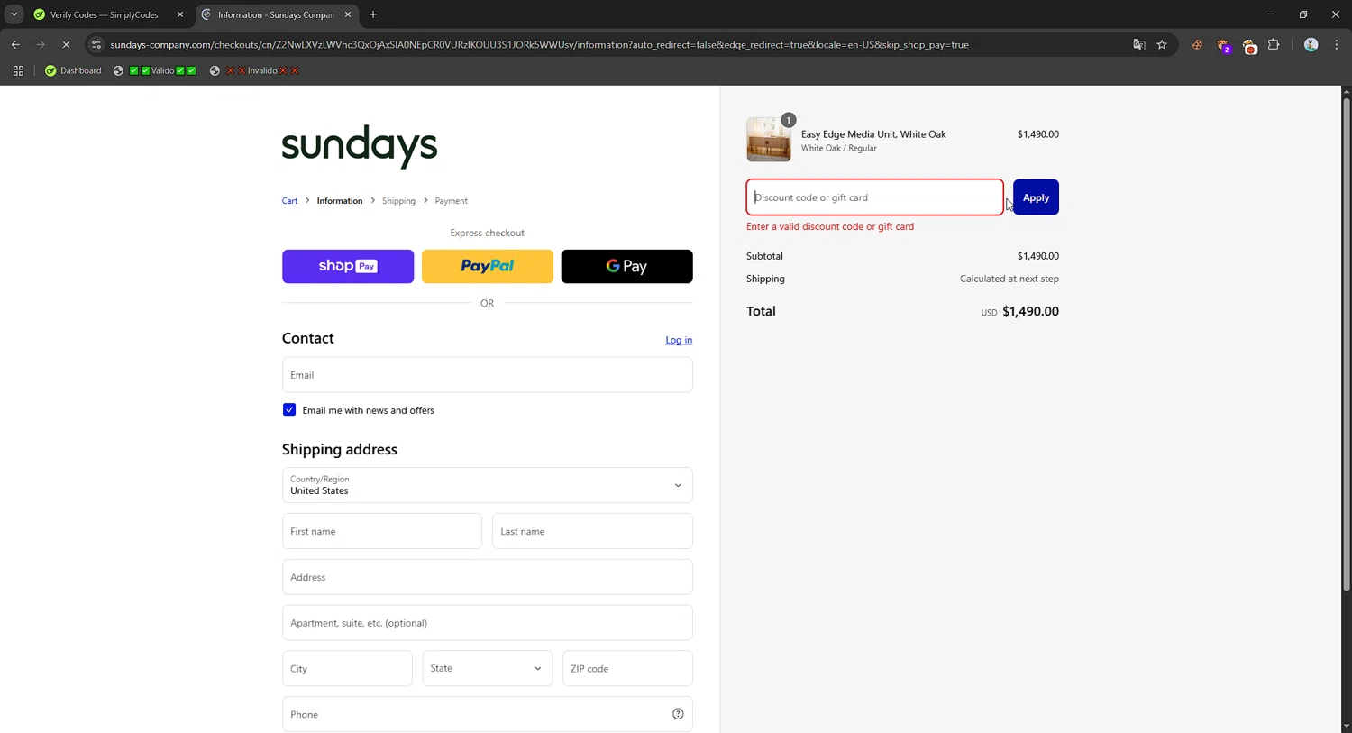The image size is (1352, 733).
Task: Close the Verify Codes — SimplyCodes tab
Action: pyautogui.click(x=180, y=14)
